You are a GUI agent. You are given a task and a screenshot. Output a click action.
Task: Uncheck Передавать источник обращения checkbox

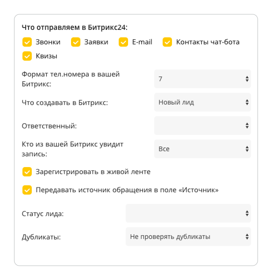click(x=27, y=190)
